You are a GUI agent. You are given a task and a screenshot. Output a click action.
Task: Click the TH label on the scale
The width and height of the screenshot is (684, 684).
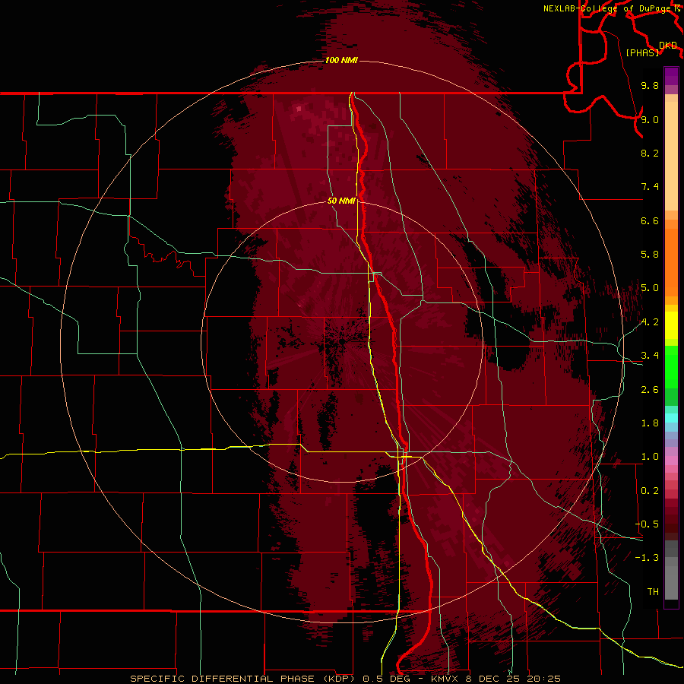coord(653,592)
